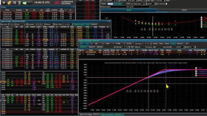Select the ETHU23.AE ticker row

38,16
